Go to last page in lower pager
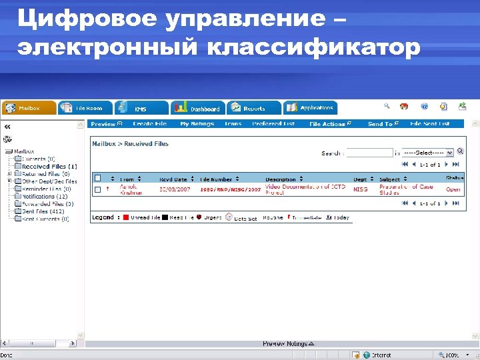 456,203
